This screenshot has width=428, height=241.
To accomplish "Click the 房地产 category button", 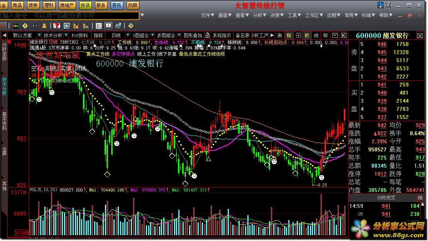I will tap(67, 5).
